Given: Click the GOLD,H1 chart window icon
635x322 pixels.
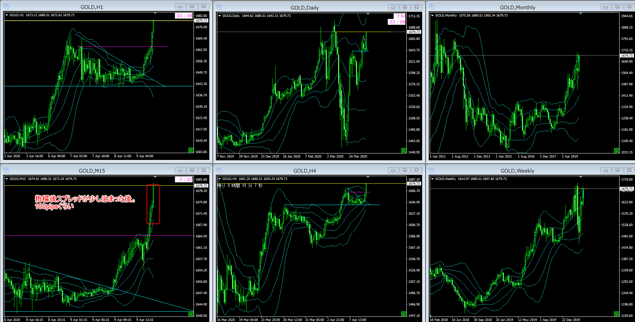Looking at the screenshot, I should pyautogui.click(x=6, y=7).
